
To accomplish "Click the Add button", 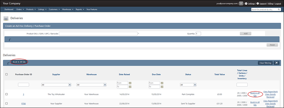I will pos(246,33).
